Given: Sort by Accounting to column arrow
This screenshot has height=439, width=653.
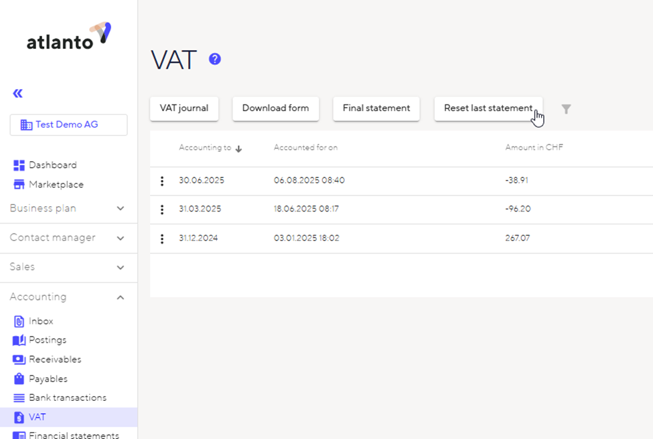Looking at the screenshot, I should (238, 149).
